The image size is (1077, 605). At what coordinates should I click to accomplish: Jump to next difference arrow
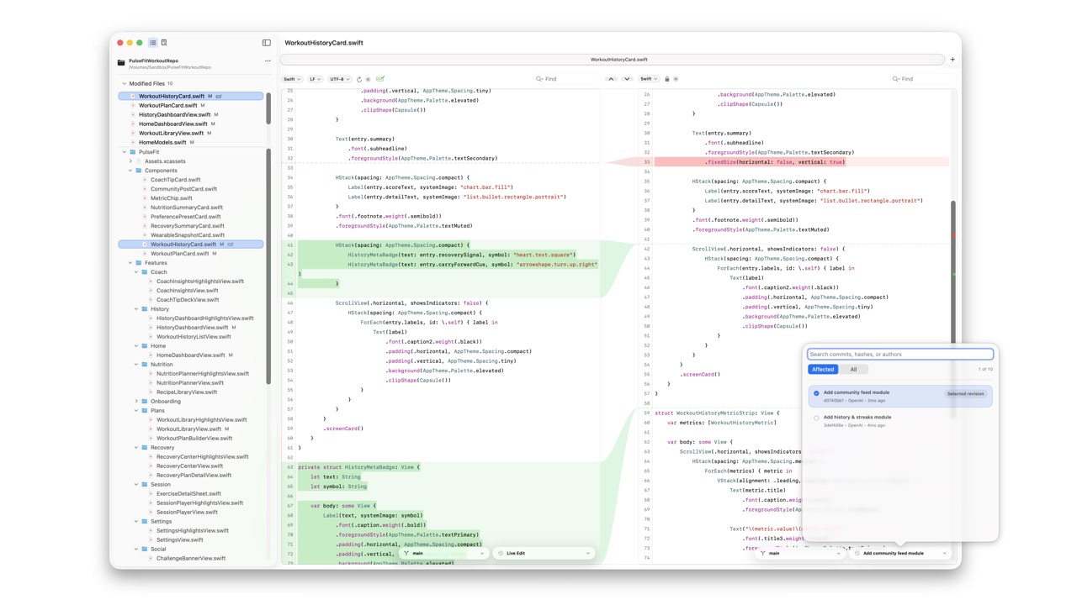tap(627, 79)
